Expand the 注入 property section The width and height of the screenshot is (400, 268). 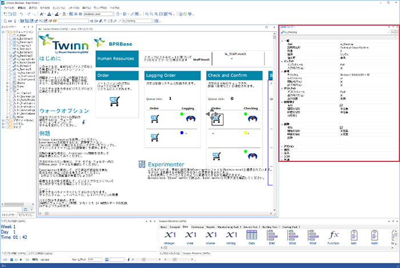point(282,153)
